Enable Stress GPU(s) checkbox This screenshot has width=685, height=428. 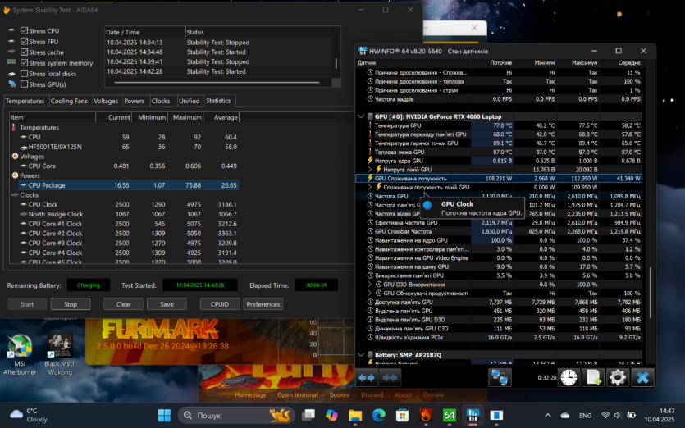25,84
